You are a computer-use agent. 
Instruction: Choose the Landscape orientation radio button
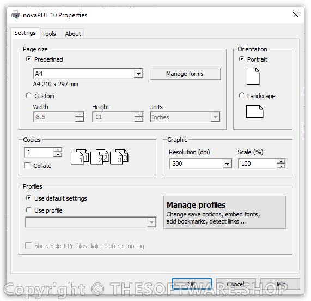(241, 95)
